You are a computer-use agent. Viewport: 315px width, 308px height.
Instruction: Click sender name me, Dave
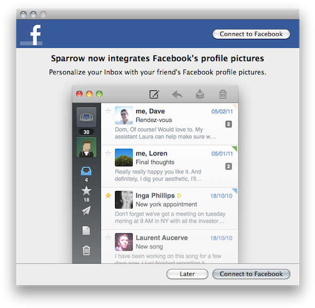[150, 111]
